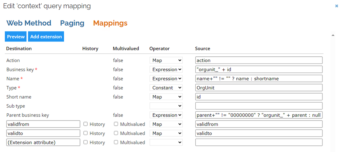Screen dimensions: 342x152
Task: Check History for the Extension attribute row
Action: click(x=86, y=142)
